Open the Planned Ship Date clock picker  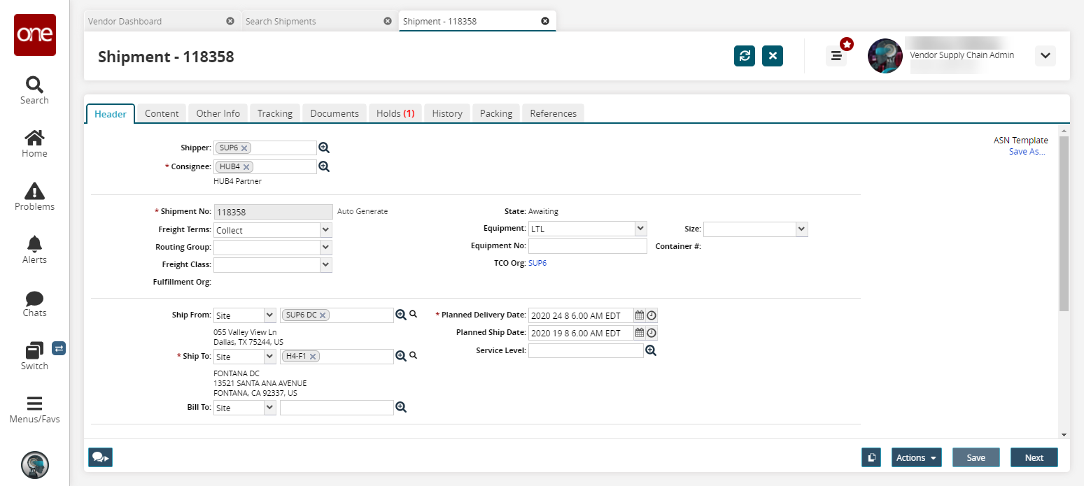[652, 333]
